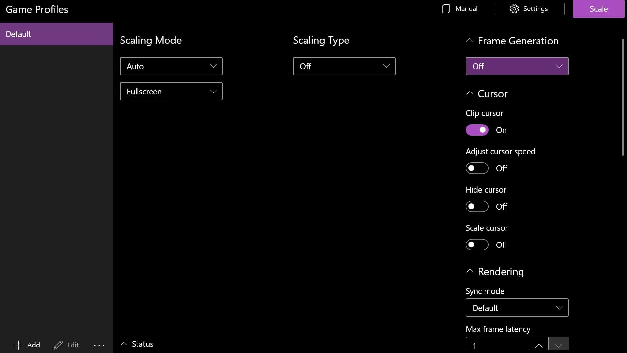Click the plus icon to add profile
627x353 pixels.
[x=18, y=345]
